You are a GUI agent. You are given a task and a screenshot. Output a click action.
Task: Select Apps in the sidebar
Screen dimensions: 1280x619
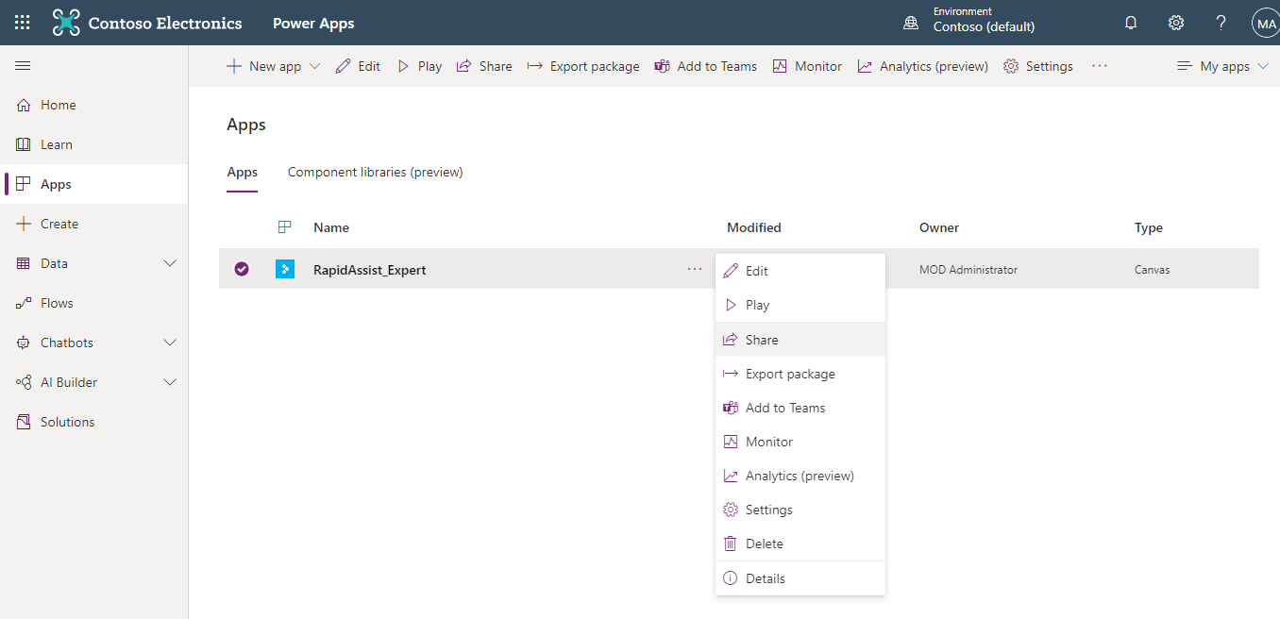(x=94, y=184)
